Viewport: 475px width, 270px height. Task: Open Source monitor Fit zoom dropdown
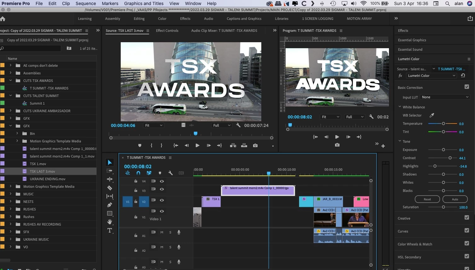pos(154,125)
